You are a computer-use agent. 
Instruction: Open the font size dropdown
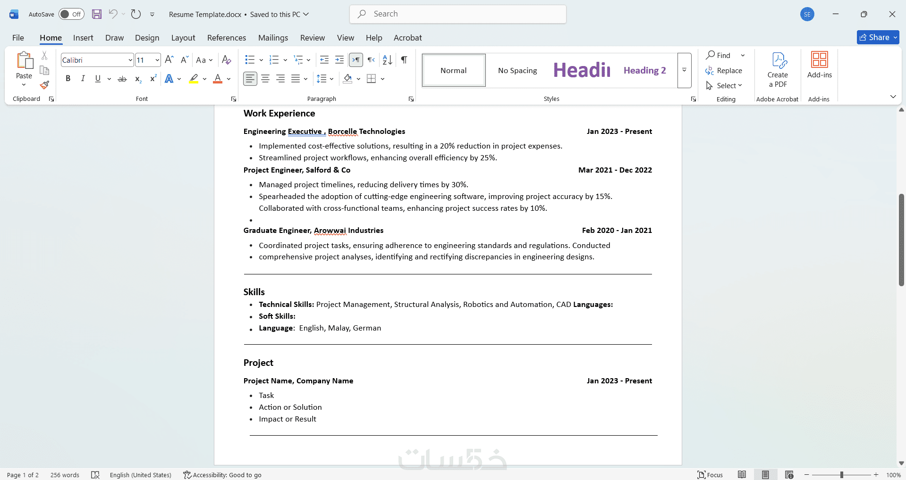click(x=157, y=60)
